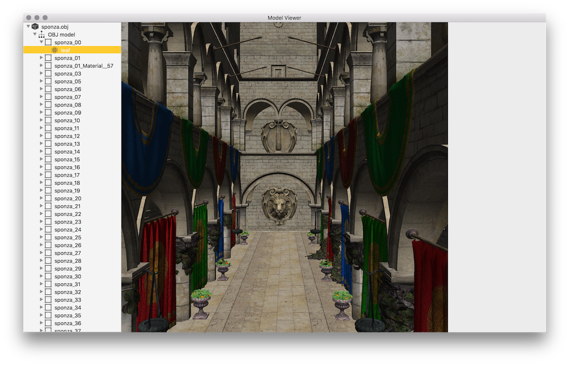569x365 pixels.
Task: Expand the sponza_22 node
Action: tap(41, 214)
